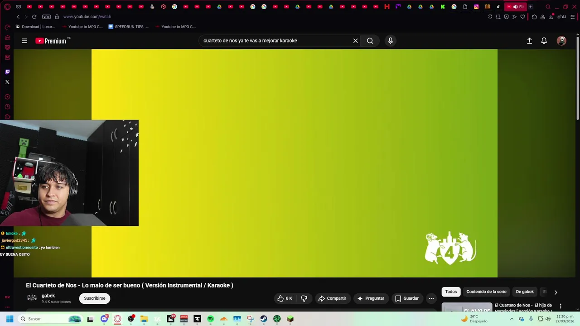The width and height of the screenshot is (580, 326).
Task: Select the Contenido de la serie chip
Action: point(486,292)
